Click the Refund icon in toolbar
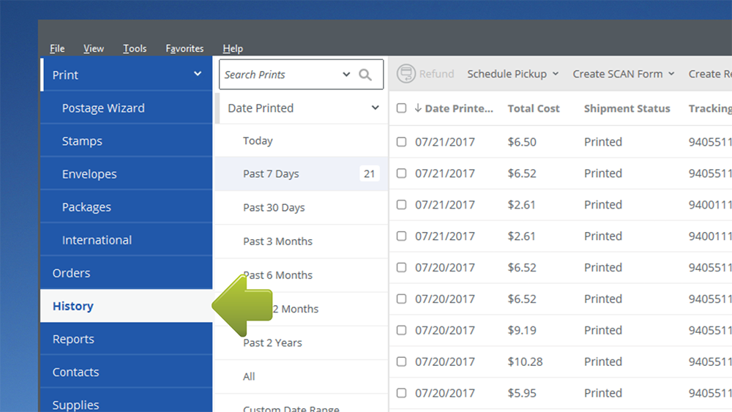The width and height of the screenshot is (732, 412). point(406,74)
